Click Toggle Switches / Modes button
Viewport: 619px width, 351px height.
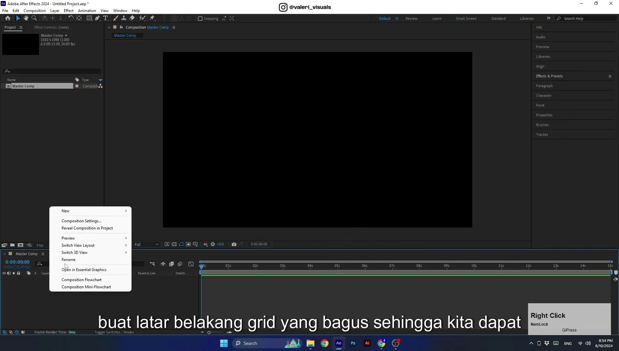pos(114,332)
